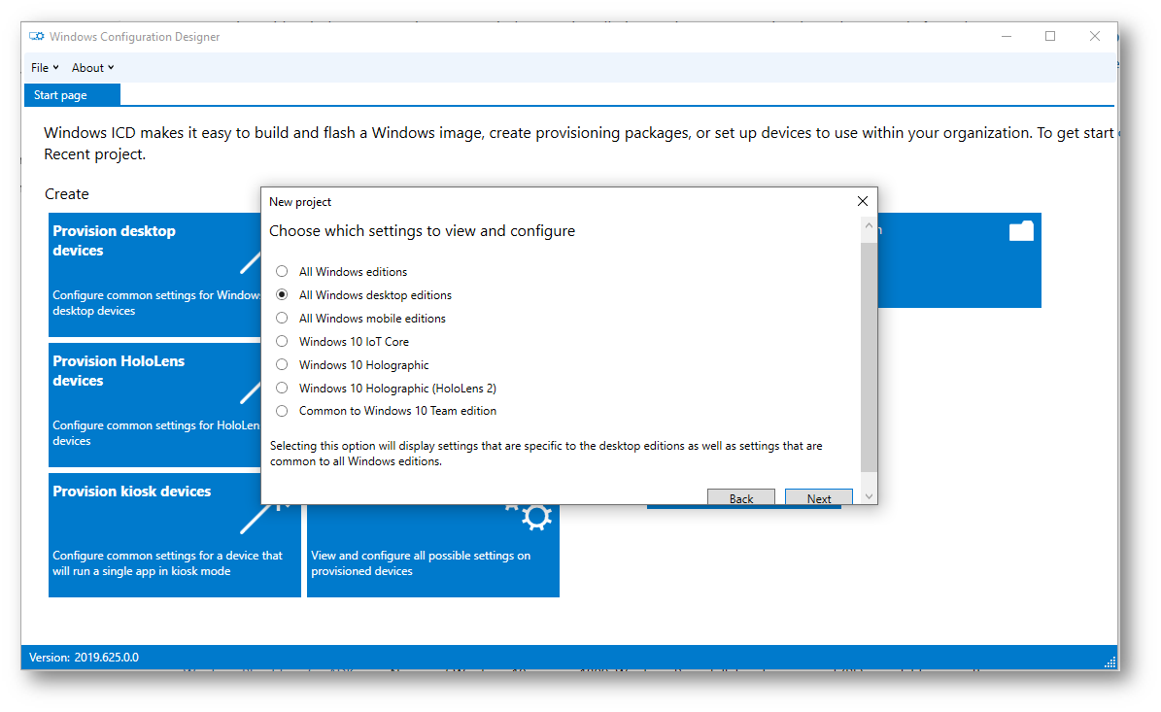Click the folder icon on blue tile
Image resolution: width=1161 pixels, height=712 pixels.
(1021, 231)
